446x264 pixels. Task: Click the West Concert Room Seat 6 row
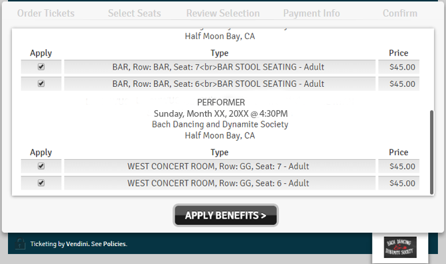220,183
